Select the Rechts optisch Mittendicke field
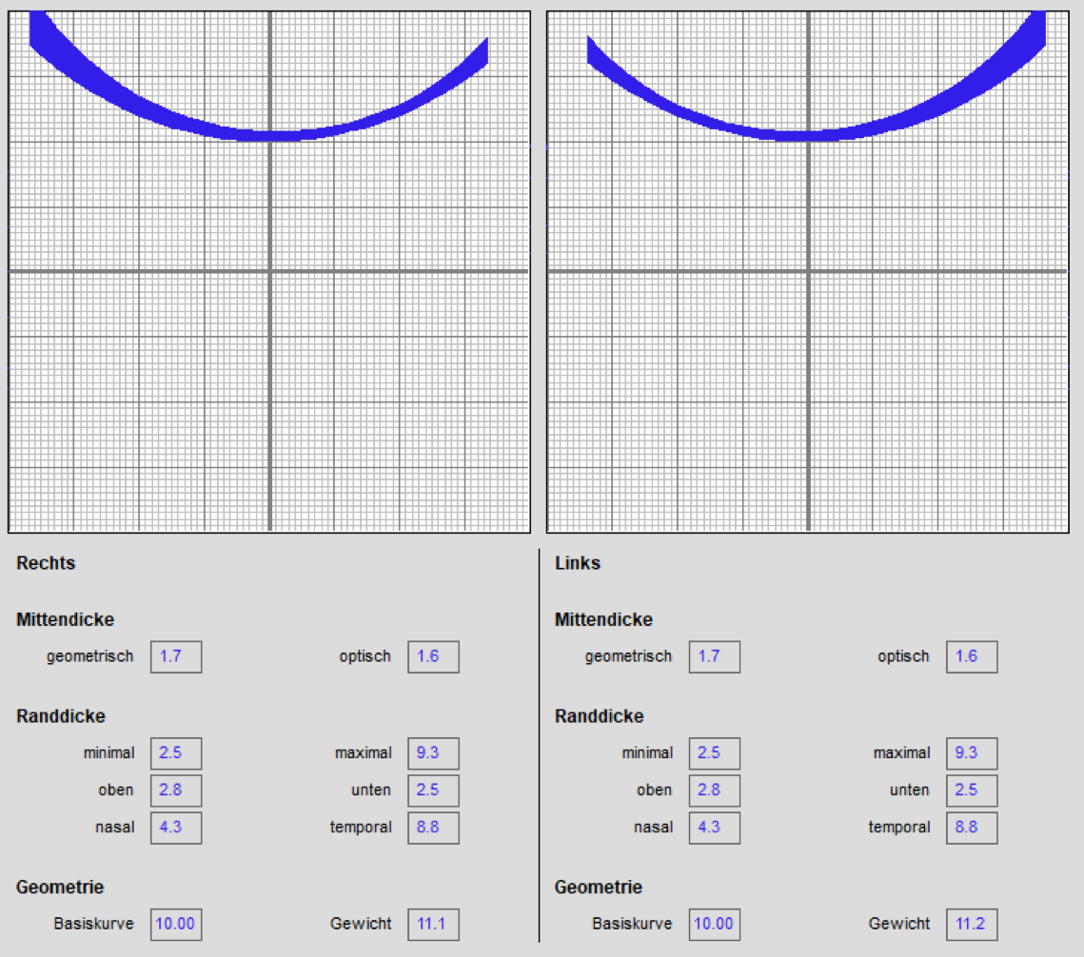Screen dimensions: 1084x957 (x=433, y=656)
